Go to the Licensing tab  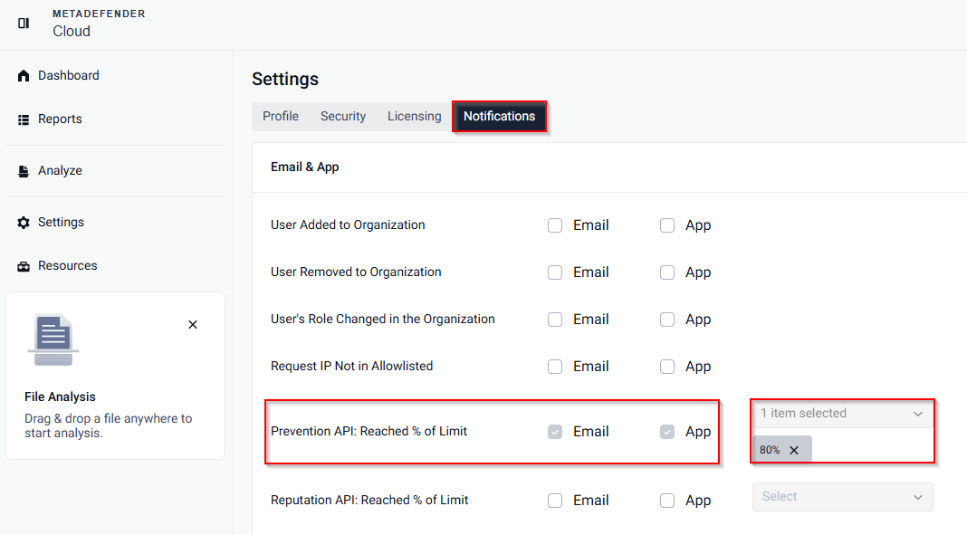(415, 116)
